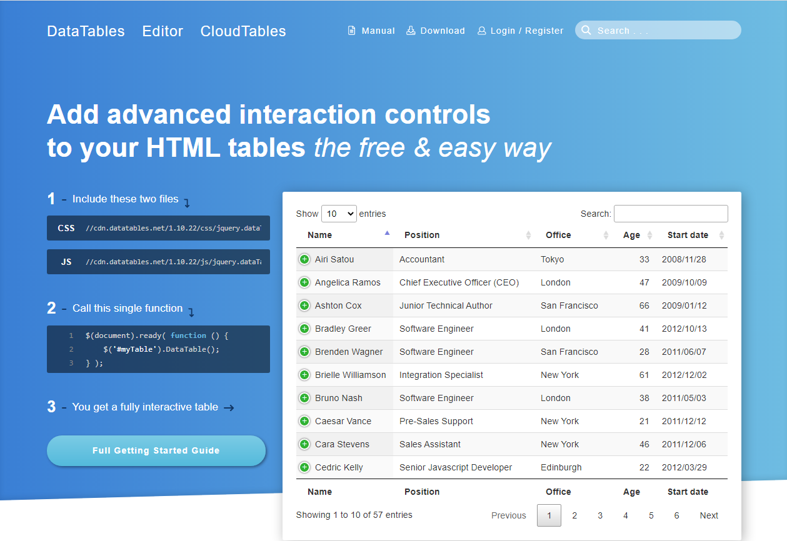Click the Edinburgh office cell
Image resolution: width=787 pixels, height=541 pixels.
[x=573, y=467]
